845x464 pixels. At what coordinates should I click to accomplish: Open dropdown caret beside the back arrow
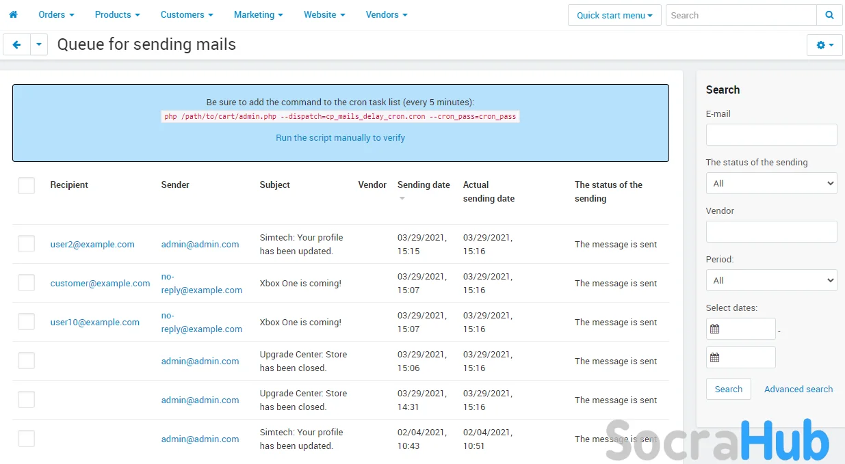coord(39,45)
